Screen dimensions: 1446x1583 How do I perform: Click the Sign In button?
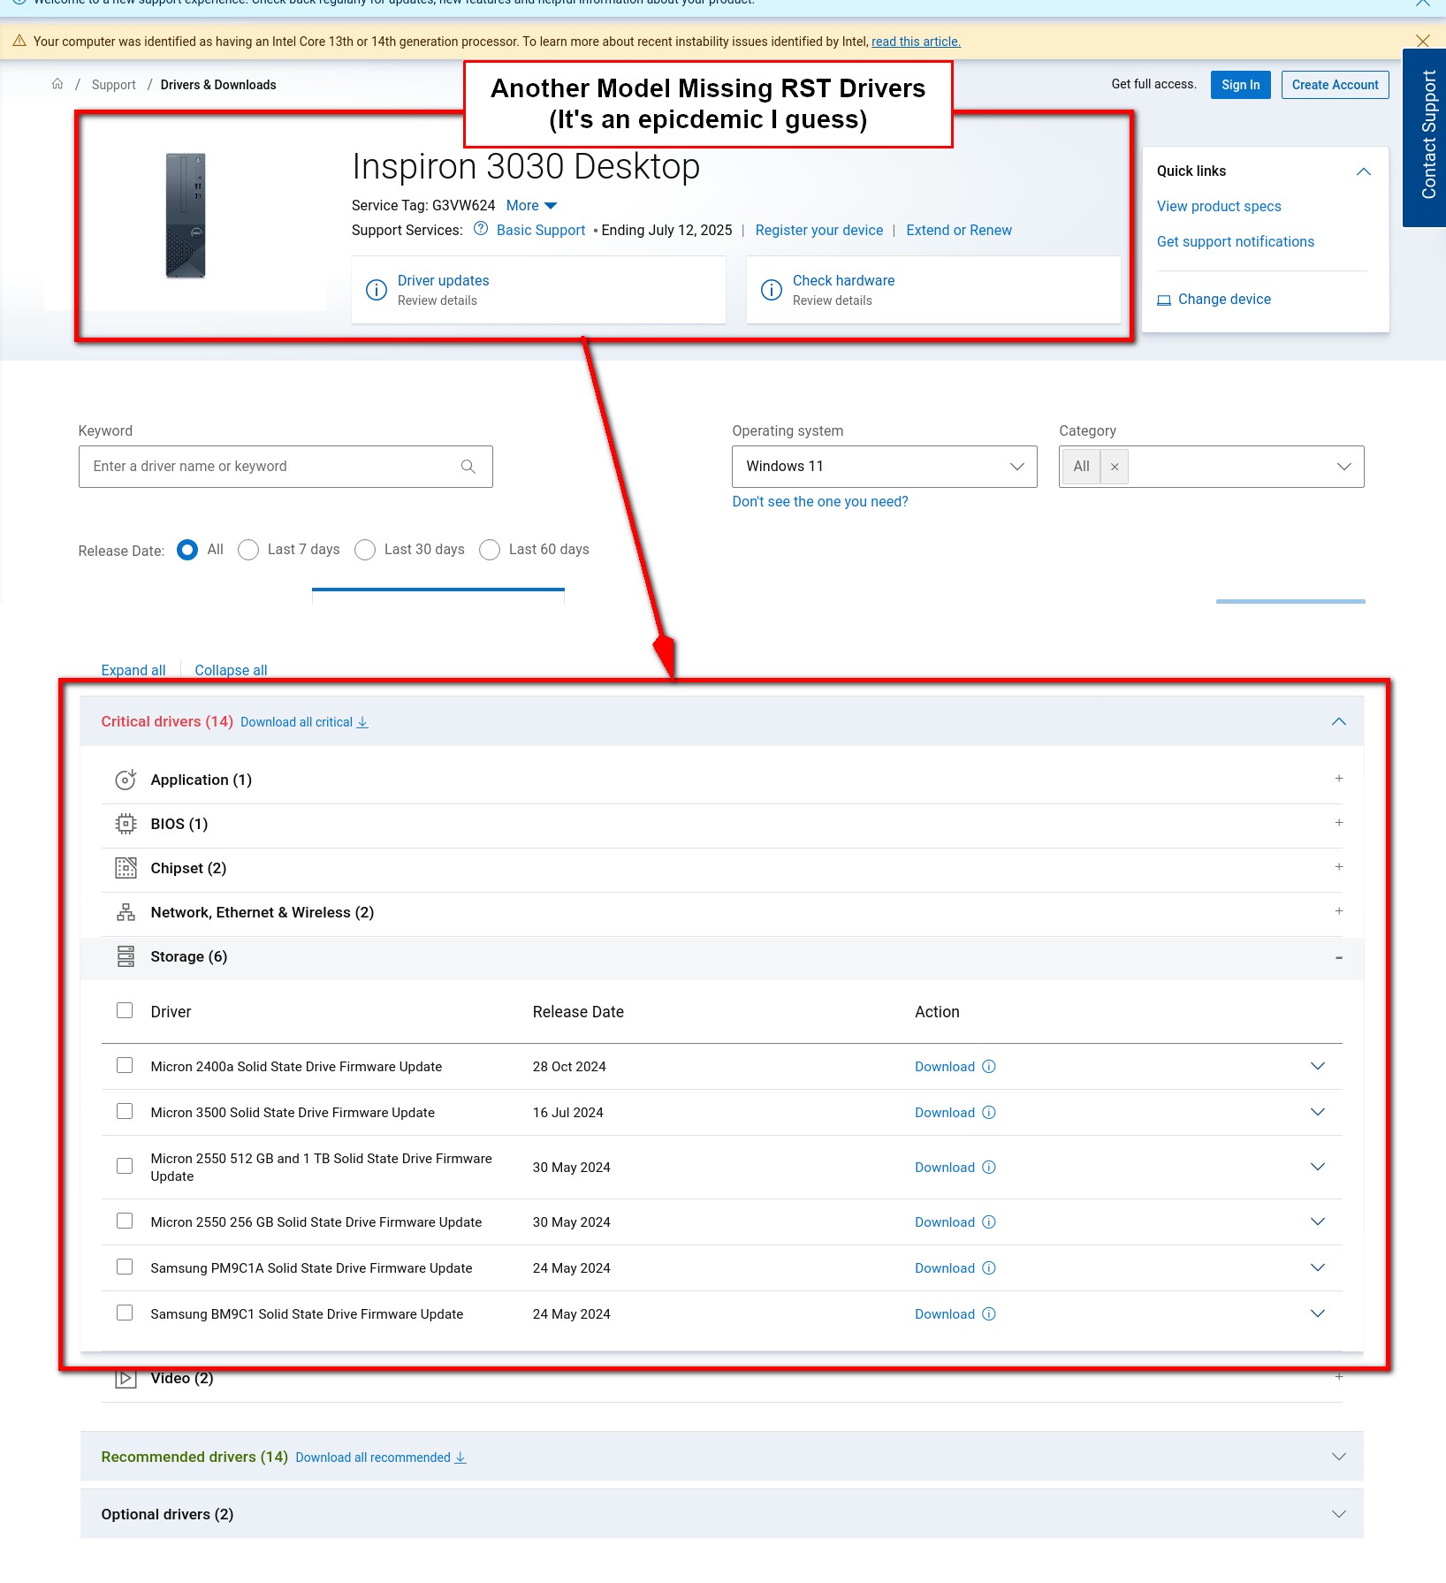coord(1240,85)
